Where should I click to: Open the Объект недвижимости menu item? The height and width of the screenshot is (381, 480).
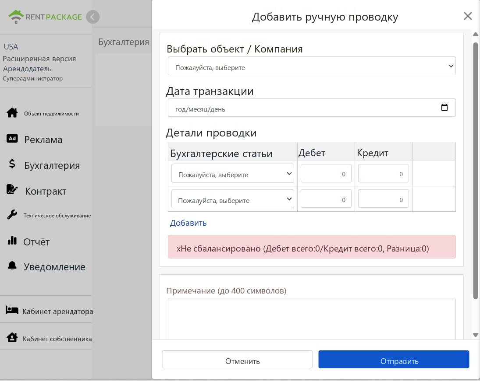51,114
